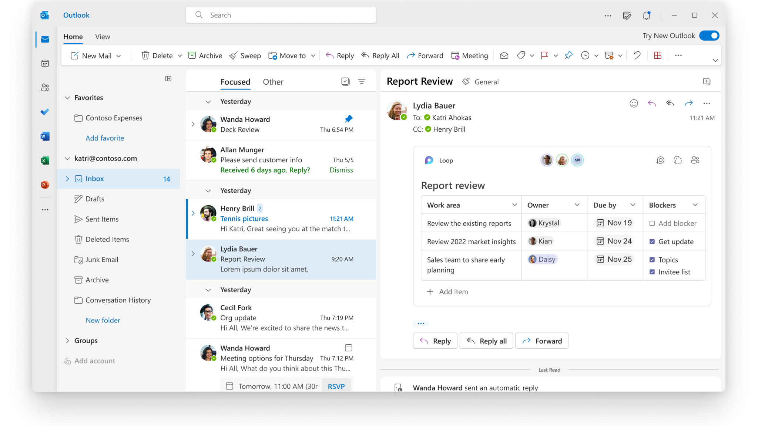Image resolution: width=758 pixels, height=426 pixels.
Task: Click the reply-all icon in message header
Action: [x=670, y=104]
